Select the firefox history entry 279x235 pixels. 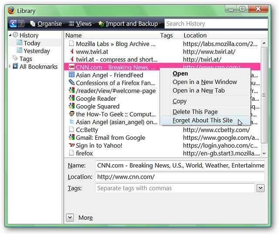[x=84, y=153]
